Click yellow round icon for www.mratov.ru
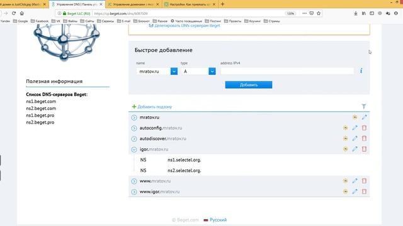This screenshot has height=226, width=403. tap(346, 181)
